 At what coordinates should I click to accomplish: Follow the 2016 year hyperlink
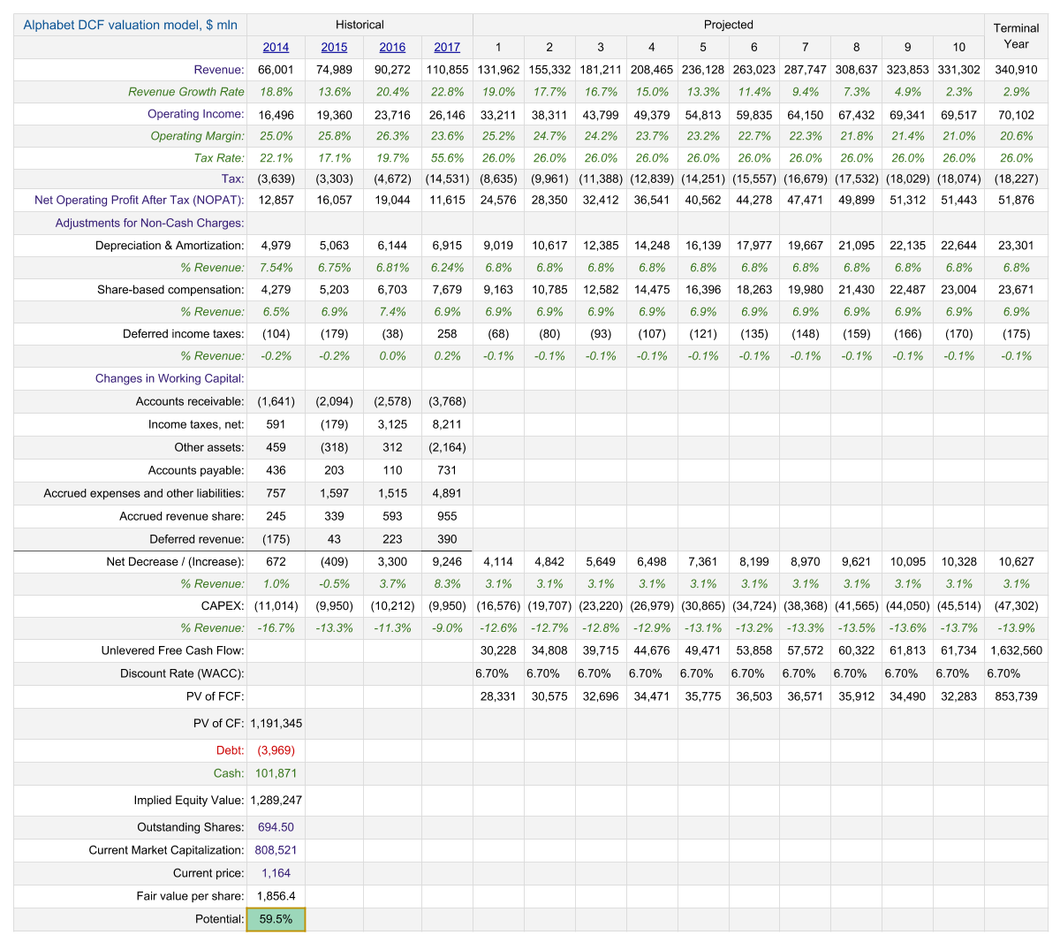coord(392,47)
